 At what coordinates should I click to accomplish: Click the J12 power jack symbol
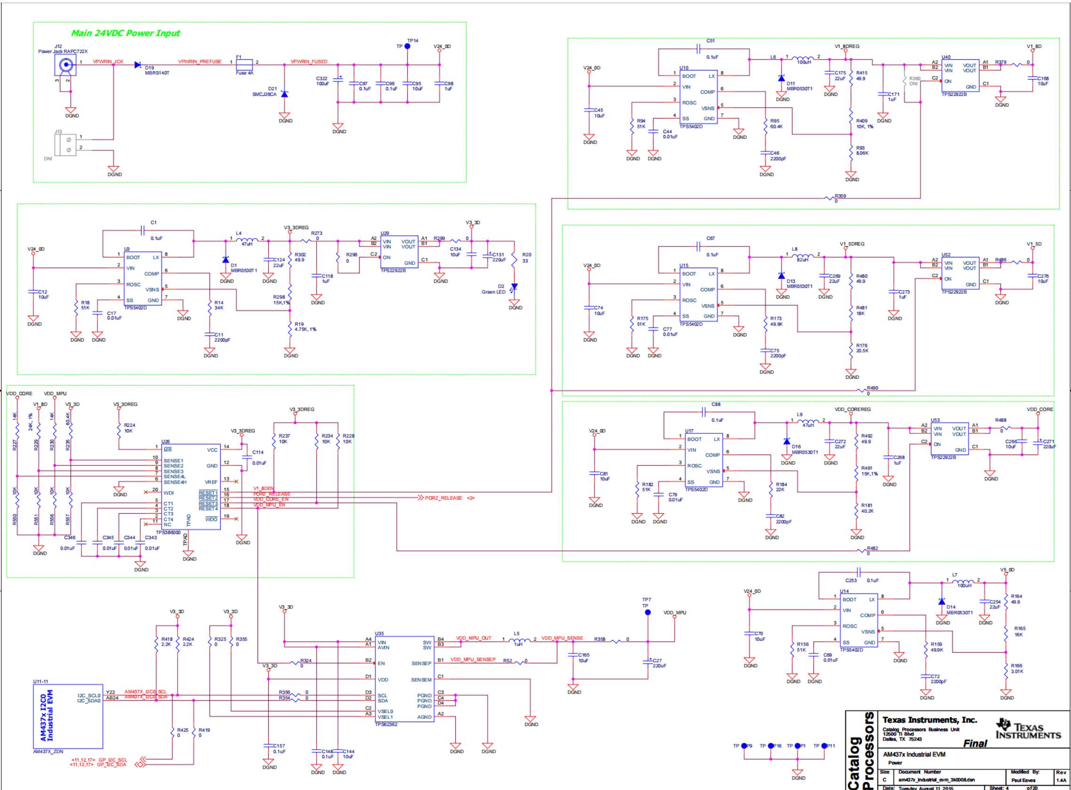pos(65,64)
